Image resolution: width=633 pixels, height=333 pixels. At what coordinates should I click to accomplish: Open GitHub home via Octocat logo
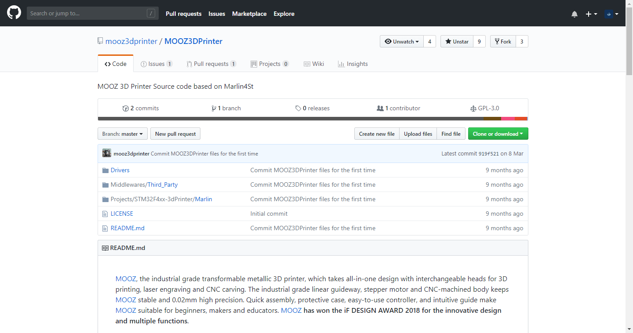(x=14, y=13)
